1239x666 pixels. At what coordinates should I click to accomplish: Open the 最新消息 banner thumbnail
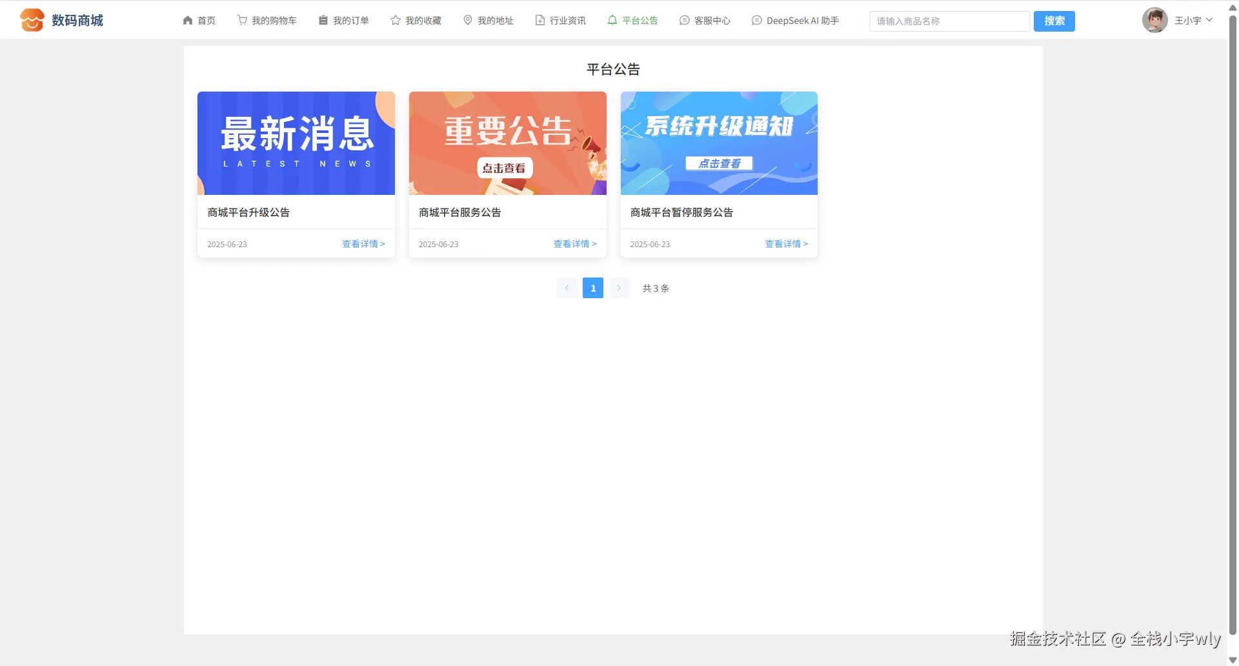pos(296,143)
